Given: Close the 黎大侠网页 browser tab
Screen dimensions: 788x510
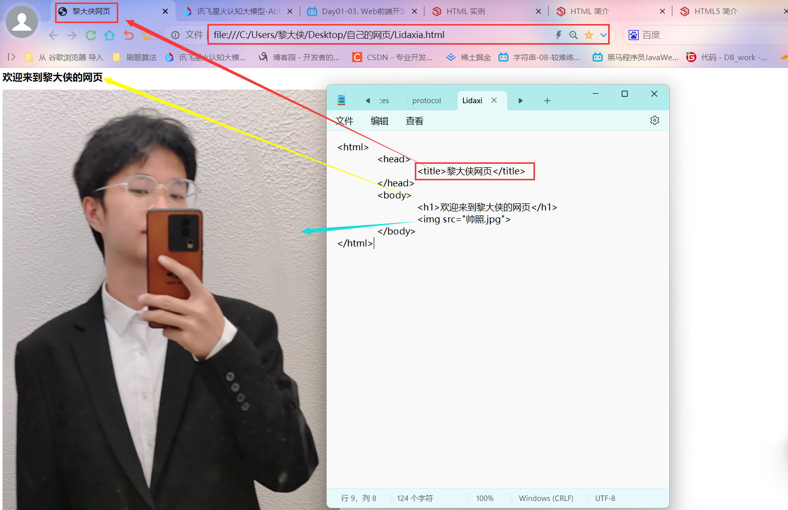Looking at the screenshot, I should click(165, 12).
